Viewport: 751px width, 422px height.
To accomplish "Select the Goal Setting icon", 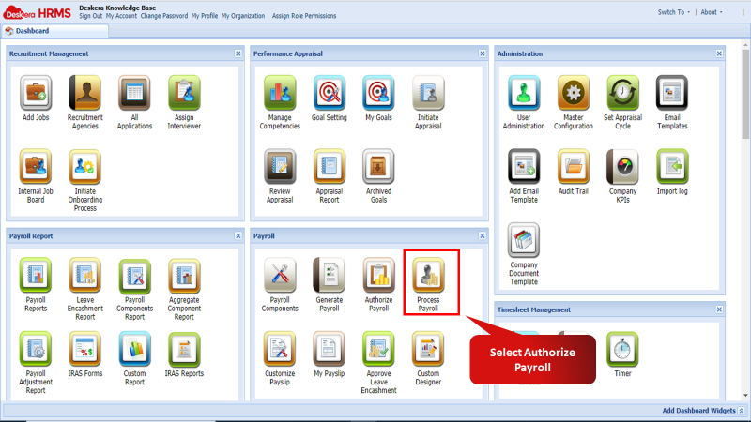I will (x=330, y=93).
